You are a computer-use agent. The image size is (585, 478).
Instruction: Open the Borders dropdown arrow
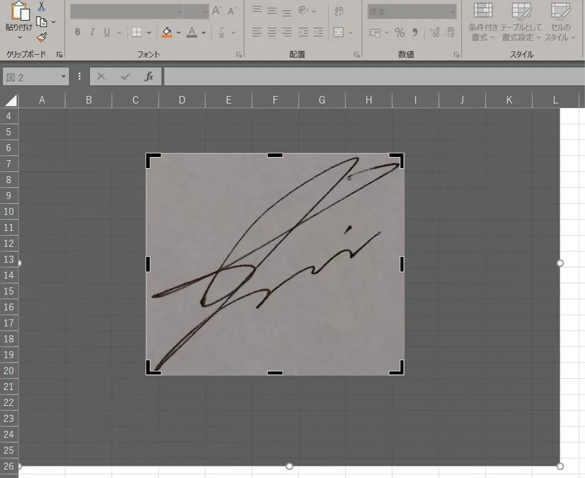point(149,32)
